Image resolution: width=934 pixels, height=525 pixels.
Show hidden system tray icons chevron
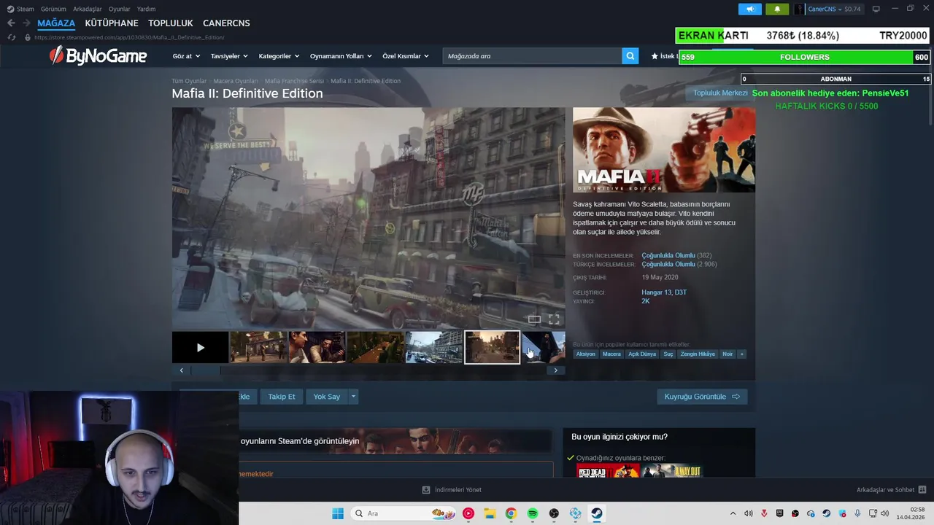733,513
